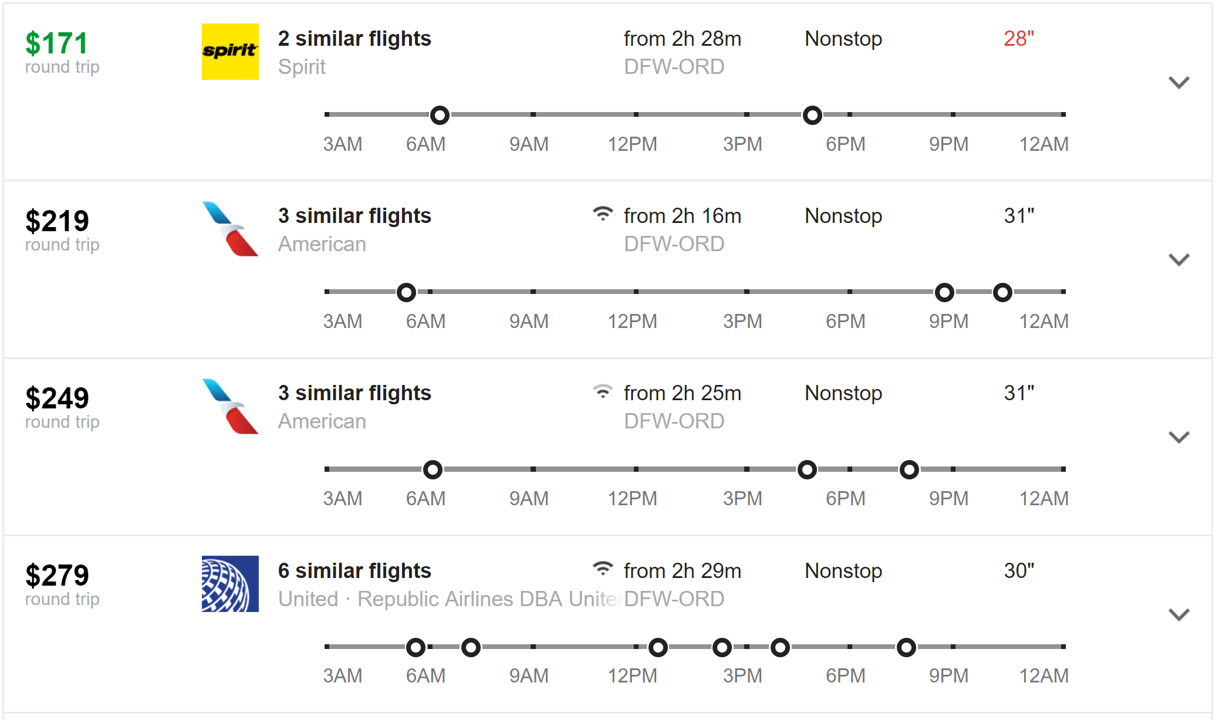Click the Wi-Fi icon on $219 flight
The width and height of the screenshot is (1219, 720).
click(x=602, y=214)
